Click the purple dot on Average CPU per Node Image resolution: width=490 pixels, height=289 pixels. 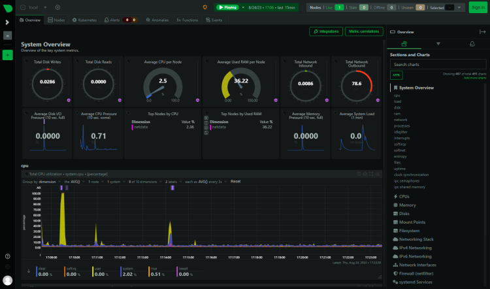point(197,101)
